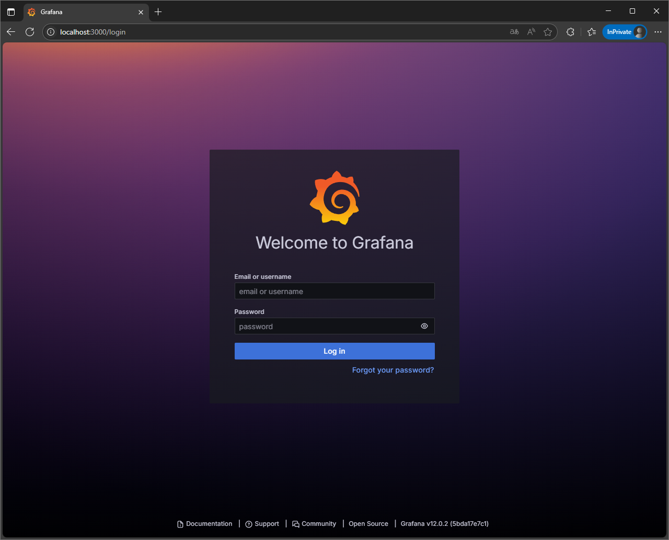Screen dimensions: 669x540
Task: Minimize the browser window
Action: coord(608,11)
